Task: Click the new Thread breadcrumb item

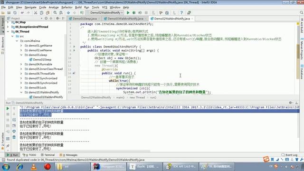Action: pos(137,97)
